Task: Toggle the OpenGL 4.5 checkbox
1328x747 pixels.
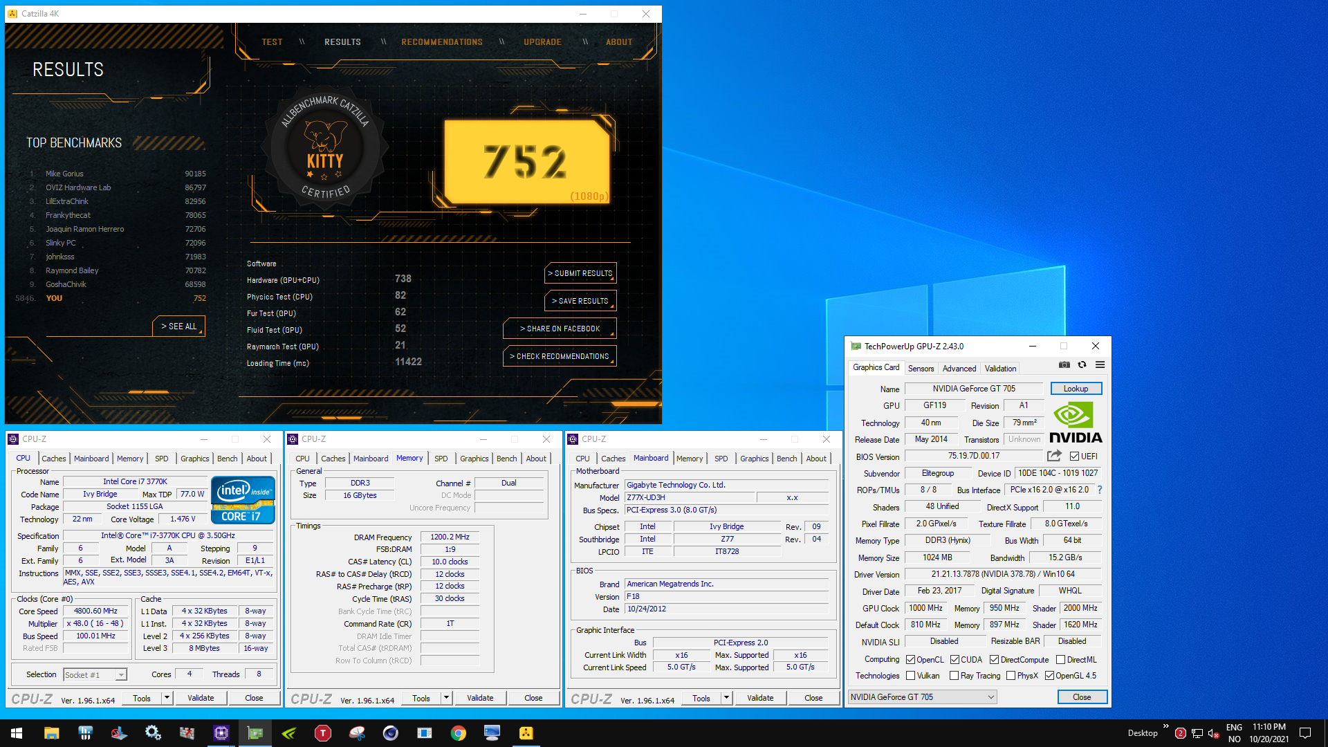Action: (x=1050, y=676)
